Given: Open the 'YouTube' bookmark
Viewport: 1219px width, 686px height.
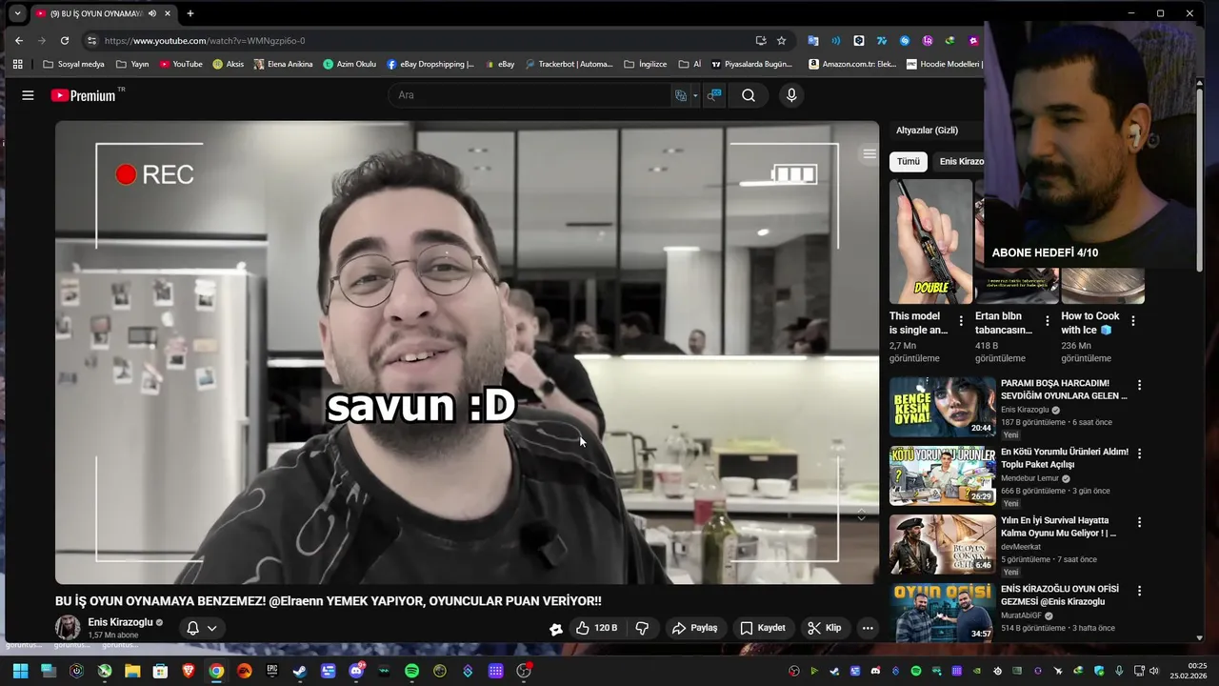Looking at the screenshot, I should pyautogui.click(x=181, y=64).
